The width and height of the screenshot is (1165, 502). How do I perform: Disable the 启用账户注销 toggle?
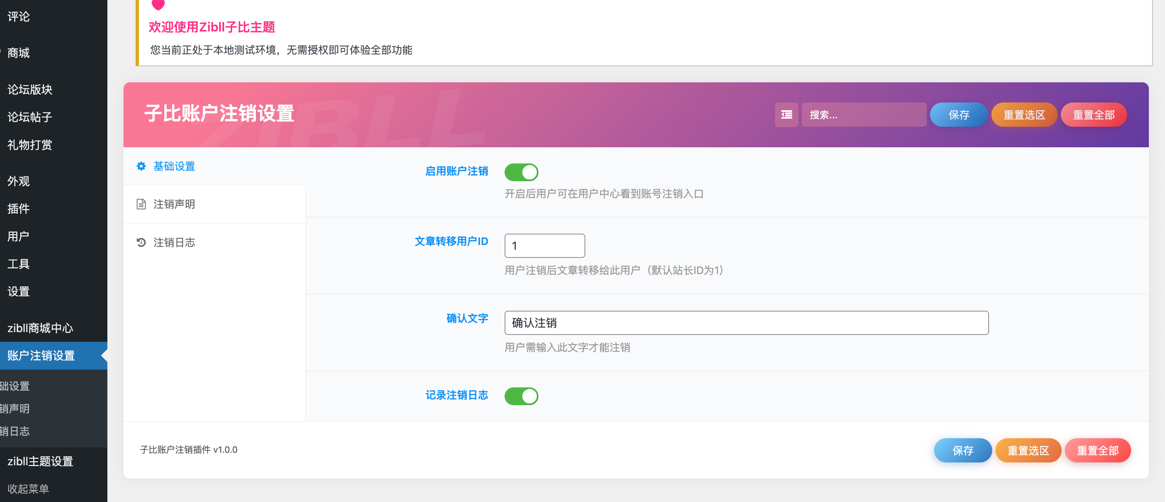tap(522, 172)
